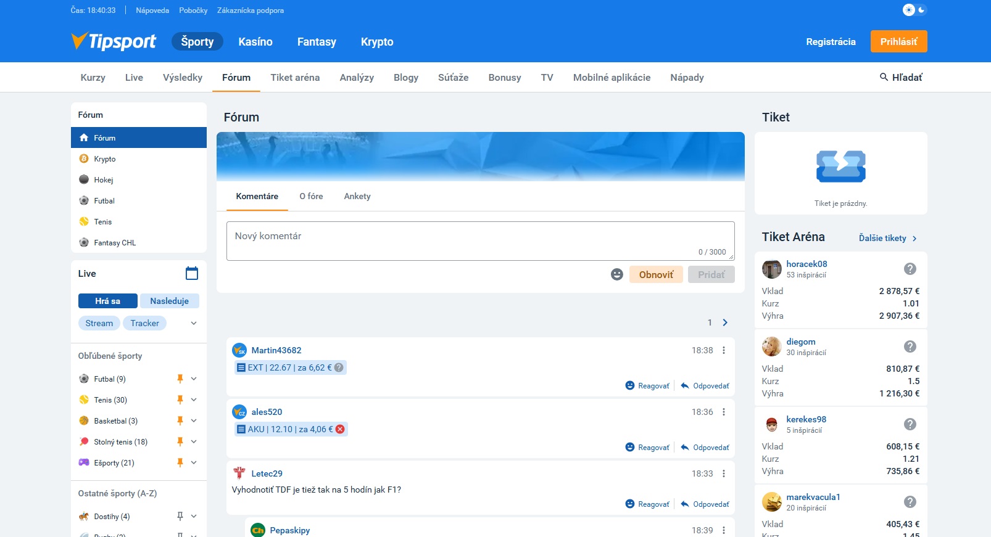The width and height of the screenshot is (991, 537).
Task: Open Ďalšie tikety arrow link
Action: pos(888,238)
